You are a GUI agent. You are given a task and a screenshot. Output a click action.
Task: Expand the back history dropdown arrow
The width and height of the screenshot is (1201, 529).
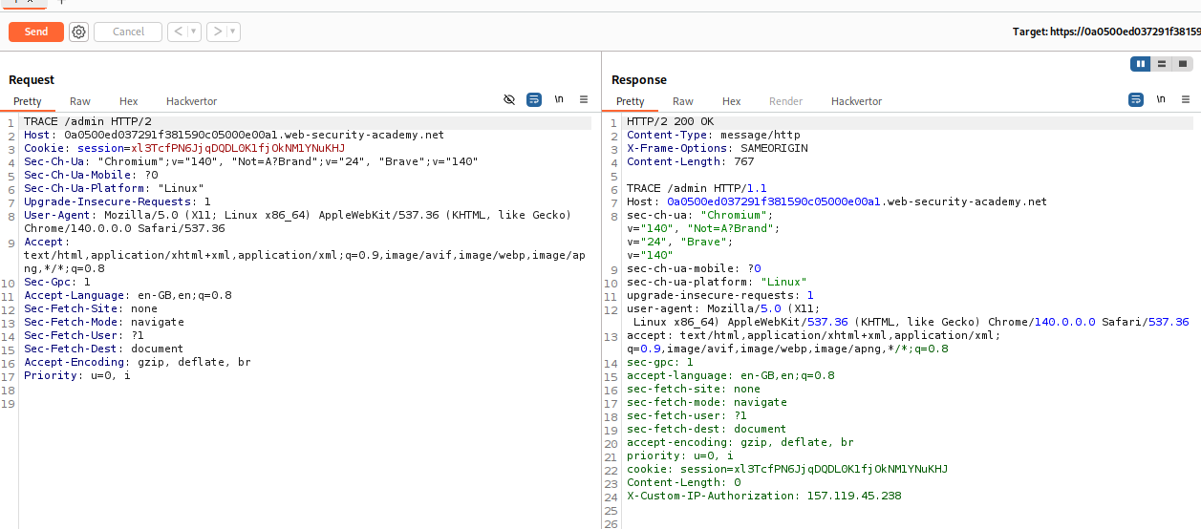tap(194, 32)
